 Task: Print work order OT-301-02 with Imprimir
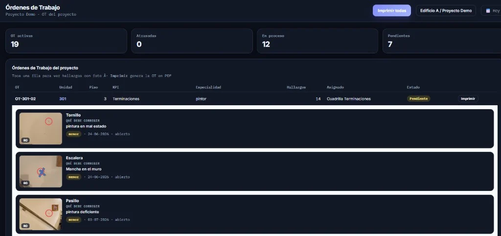pyautogui.click(x=468, y=99)
